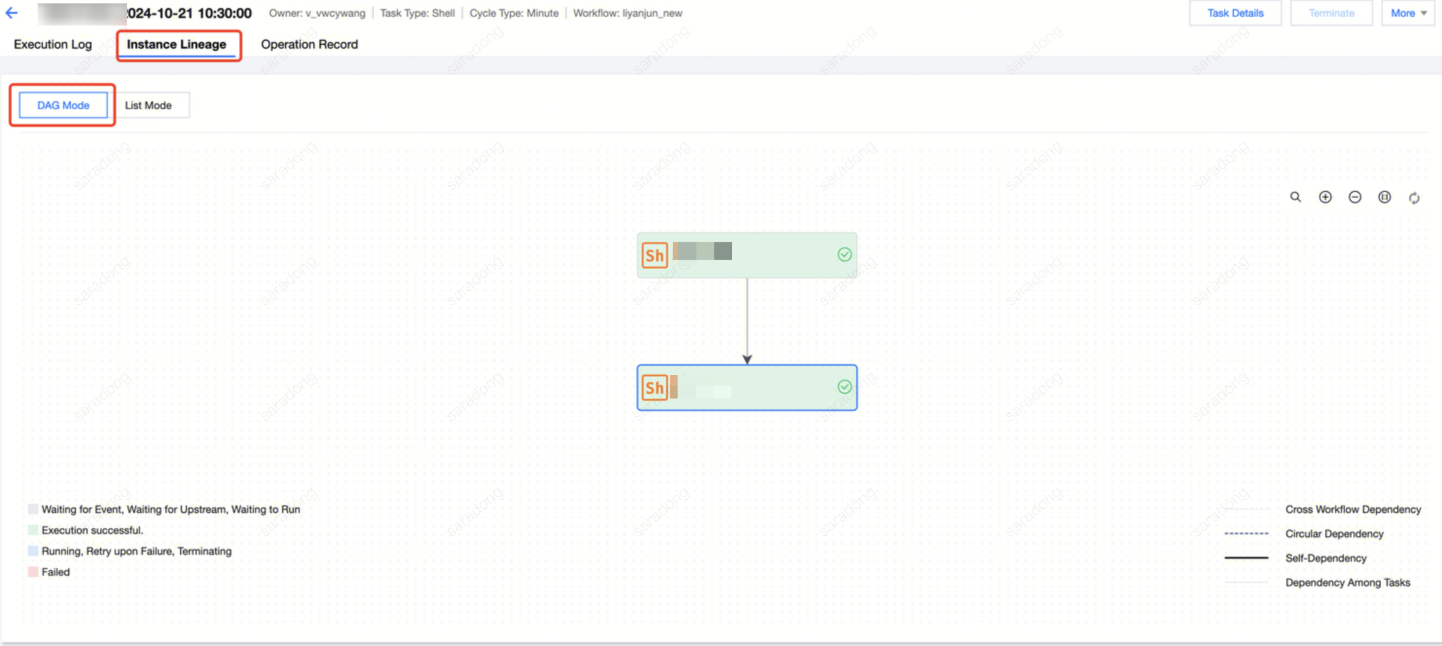Open the Operation Record tab
Viewport: 1442px width, 646px height.
tap(309, 44)
